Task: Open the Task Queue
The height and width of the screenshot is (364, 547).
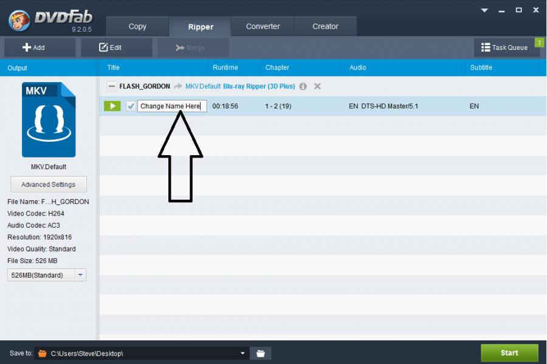Action: point(506,47)
